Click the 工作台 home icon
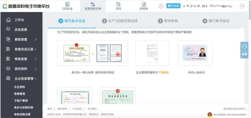251x118 pixels. click(x=8, y=20)
